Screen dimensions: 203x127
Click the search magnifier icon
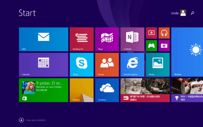coord(192,13)
